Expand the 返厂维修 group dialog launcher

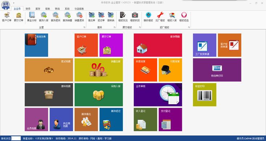189,27
